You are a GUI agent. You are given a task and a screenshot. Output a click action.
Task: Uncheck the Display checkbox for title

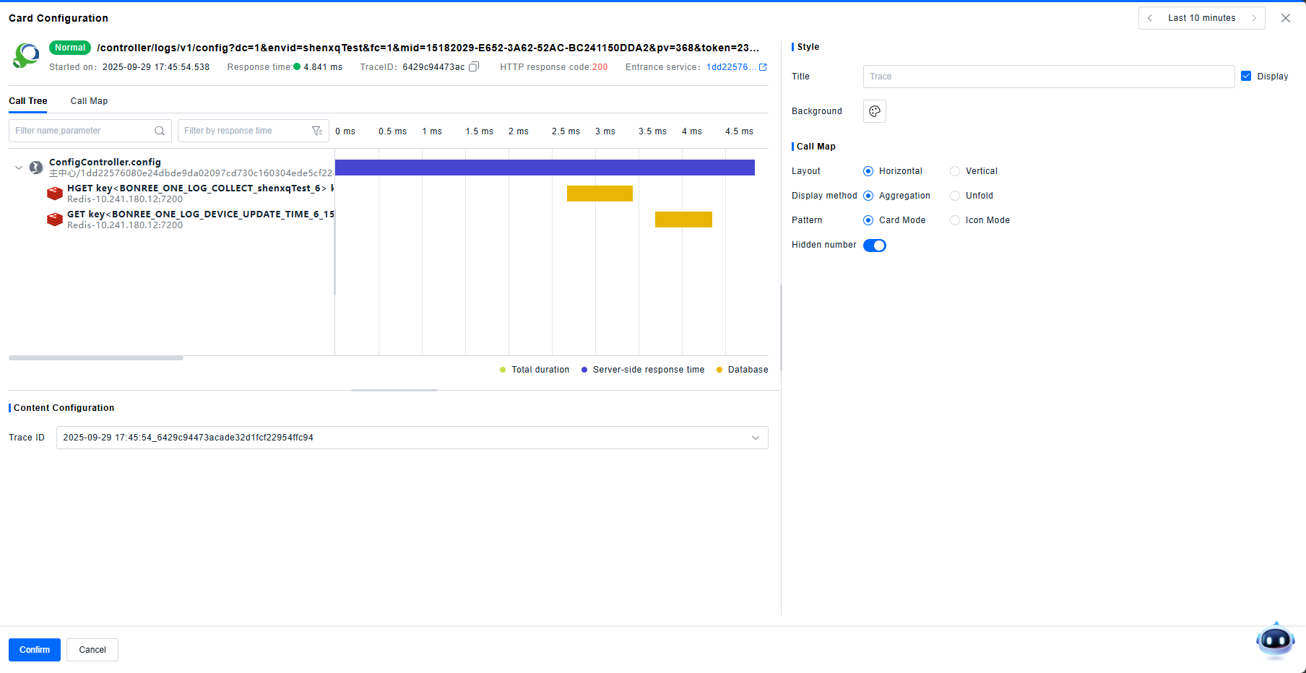pos(1246,76)
